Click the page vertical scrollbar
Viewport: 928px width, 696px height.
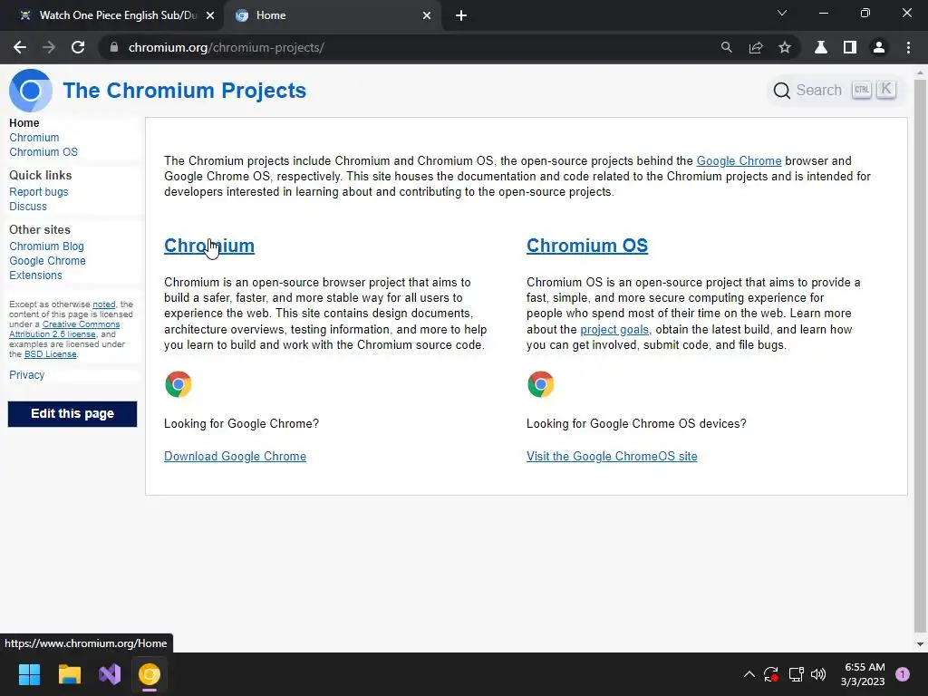click(920, 355)
